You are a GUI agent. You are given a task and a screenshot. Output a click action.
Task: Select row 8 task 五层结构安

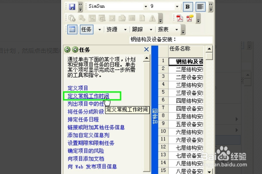pos(186,116)
